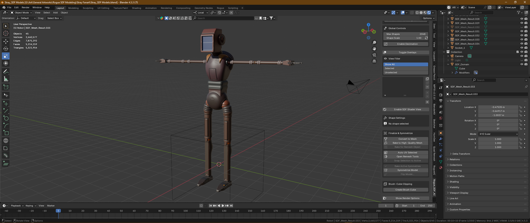530x223 pixels.
Task: Activate the Annotate pencil tool
Action: [x=6, y=72]
